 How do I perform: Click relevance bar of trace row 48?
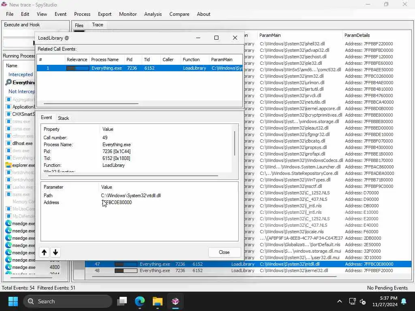(x=126, y=271)
